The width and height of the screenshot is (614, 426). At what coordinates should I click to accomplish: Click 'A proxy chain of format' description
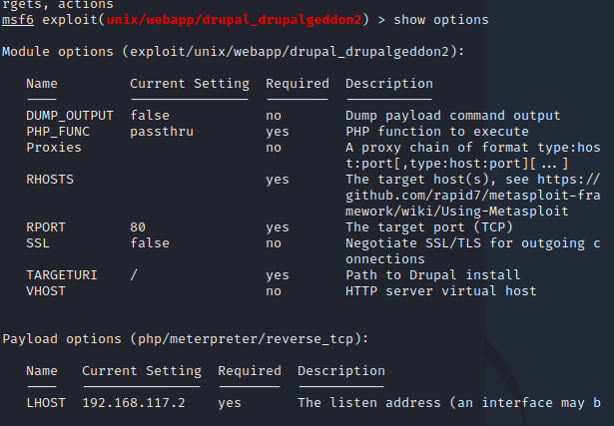437,148
